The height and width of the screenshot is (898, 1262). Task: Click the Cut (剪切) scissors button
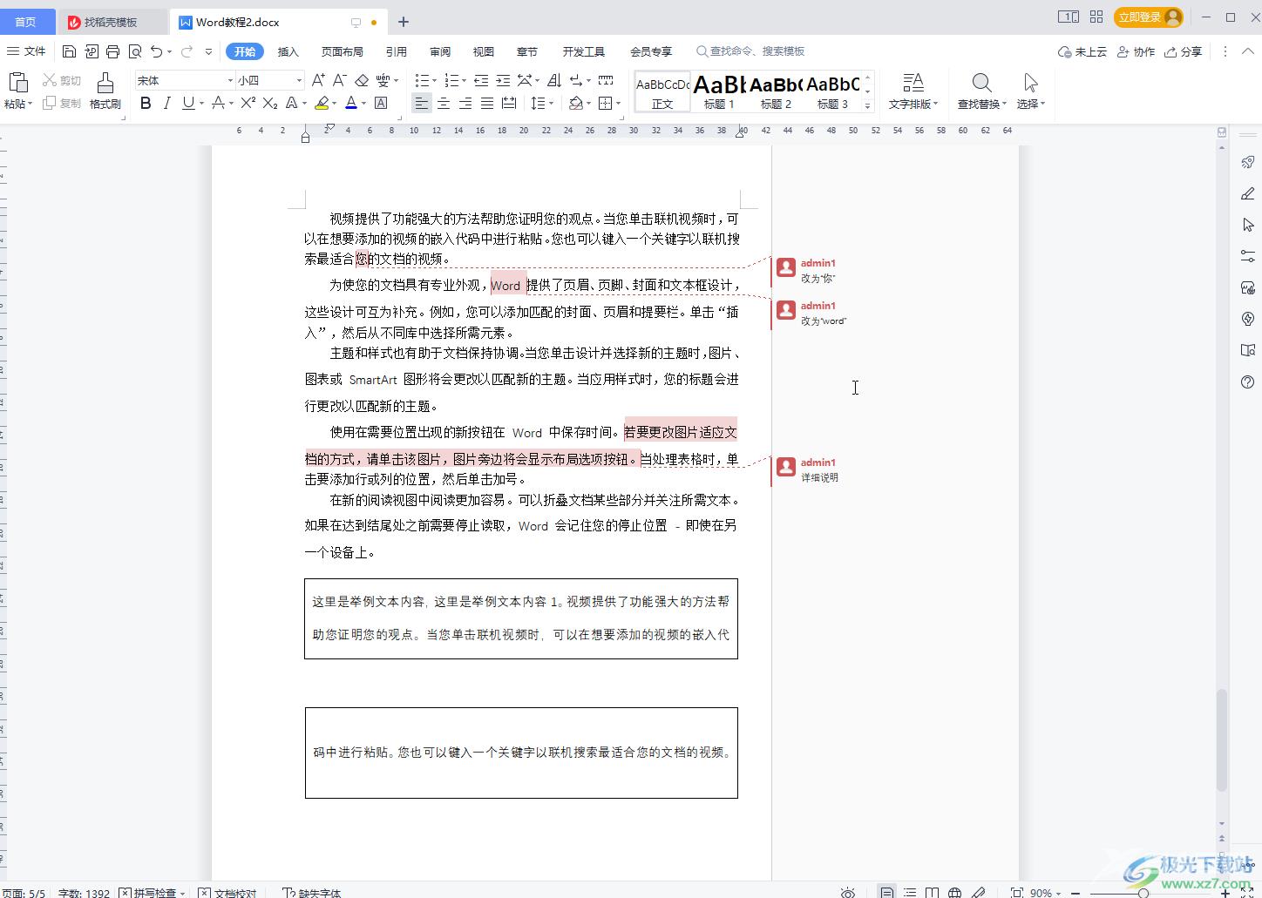(x=61, y=80)
